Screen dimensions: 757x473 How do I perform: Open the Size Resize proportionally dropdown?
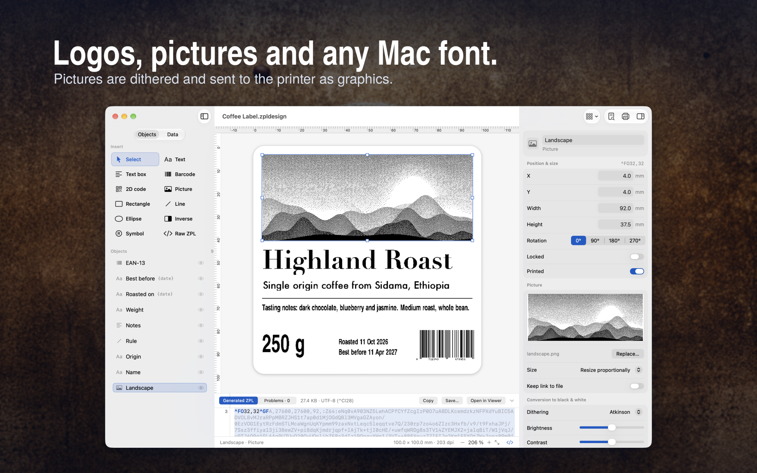(x=611, y=370)
